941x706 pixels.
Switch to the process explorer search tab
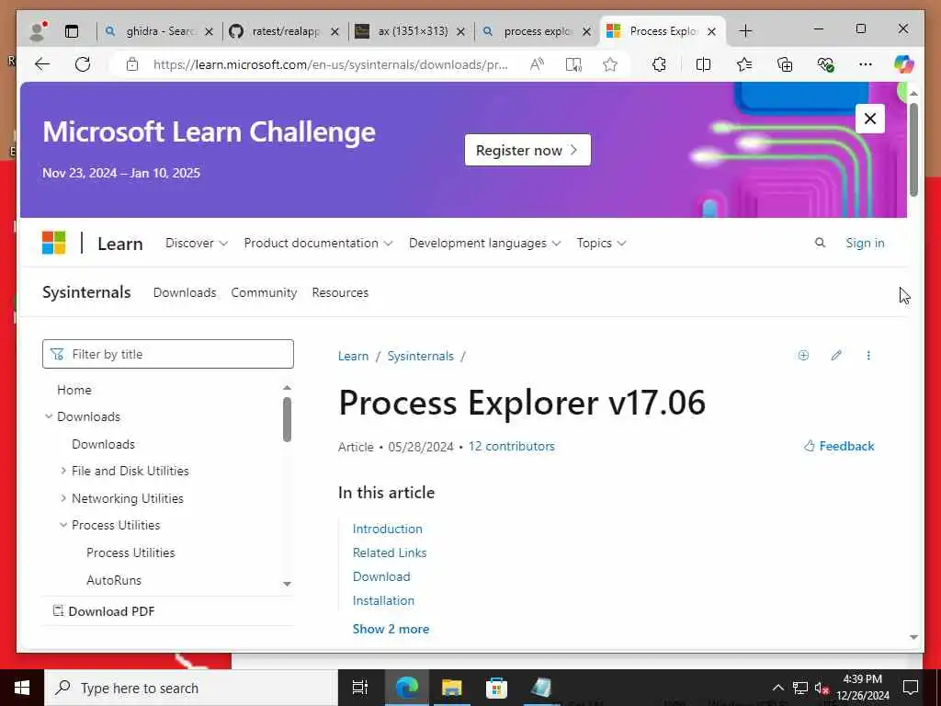tap(537, 31)
